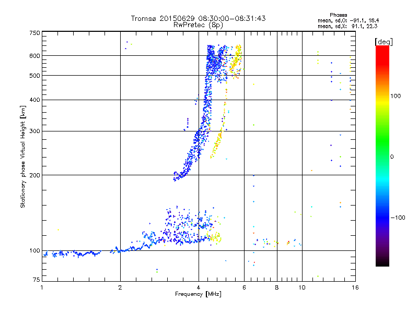Click the 'Frequency [MHz]' axis label
This screenshot has height=313, width=418.
click(x=198, y=294)
